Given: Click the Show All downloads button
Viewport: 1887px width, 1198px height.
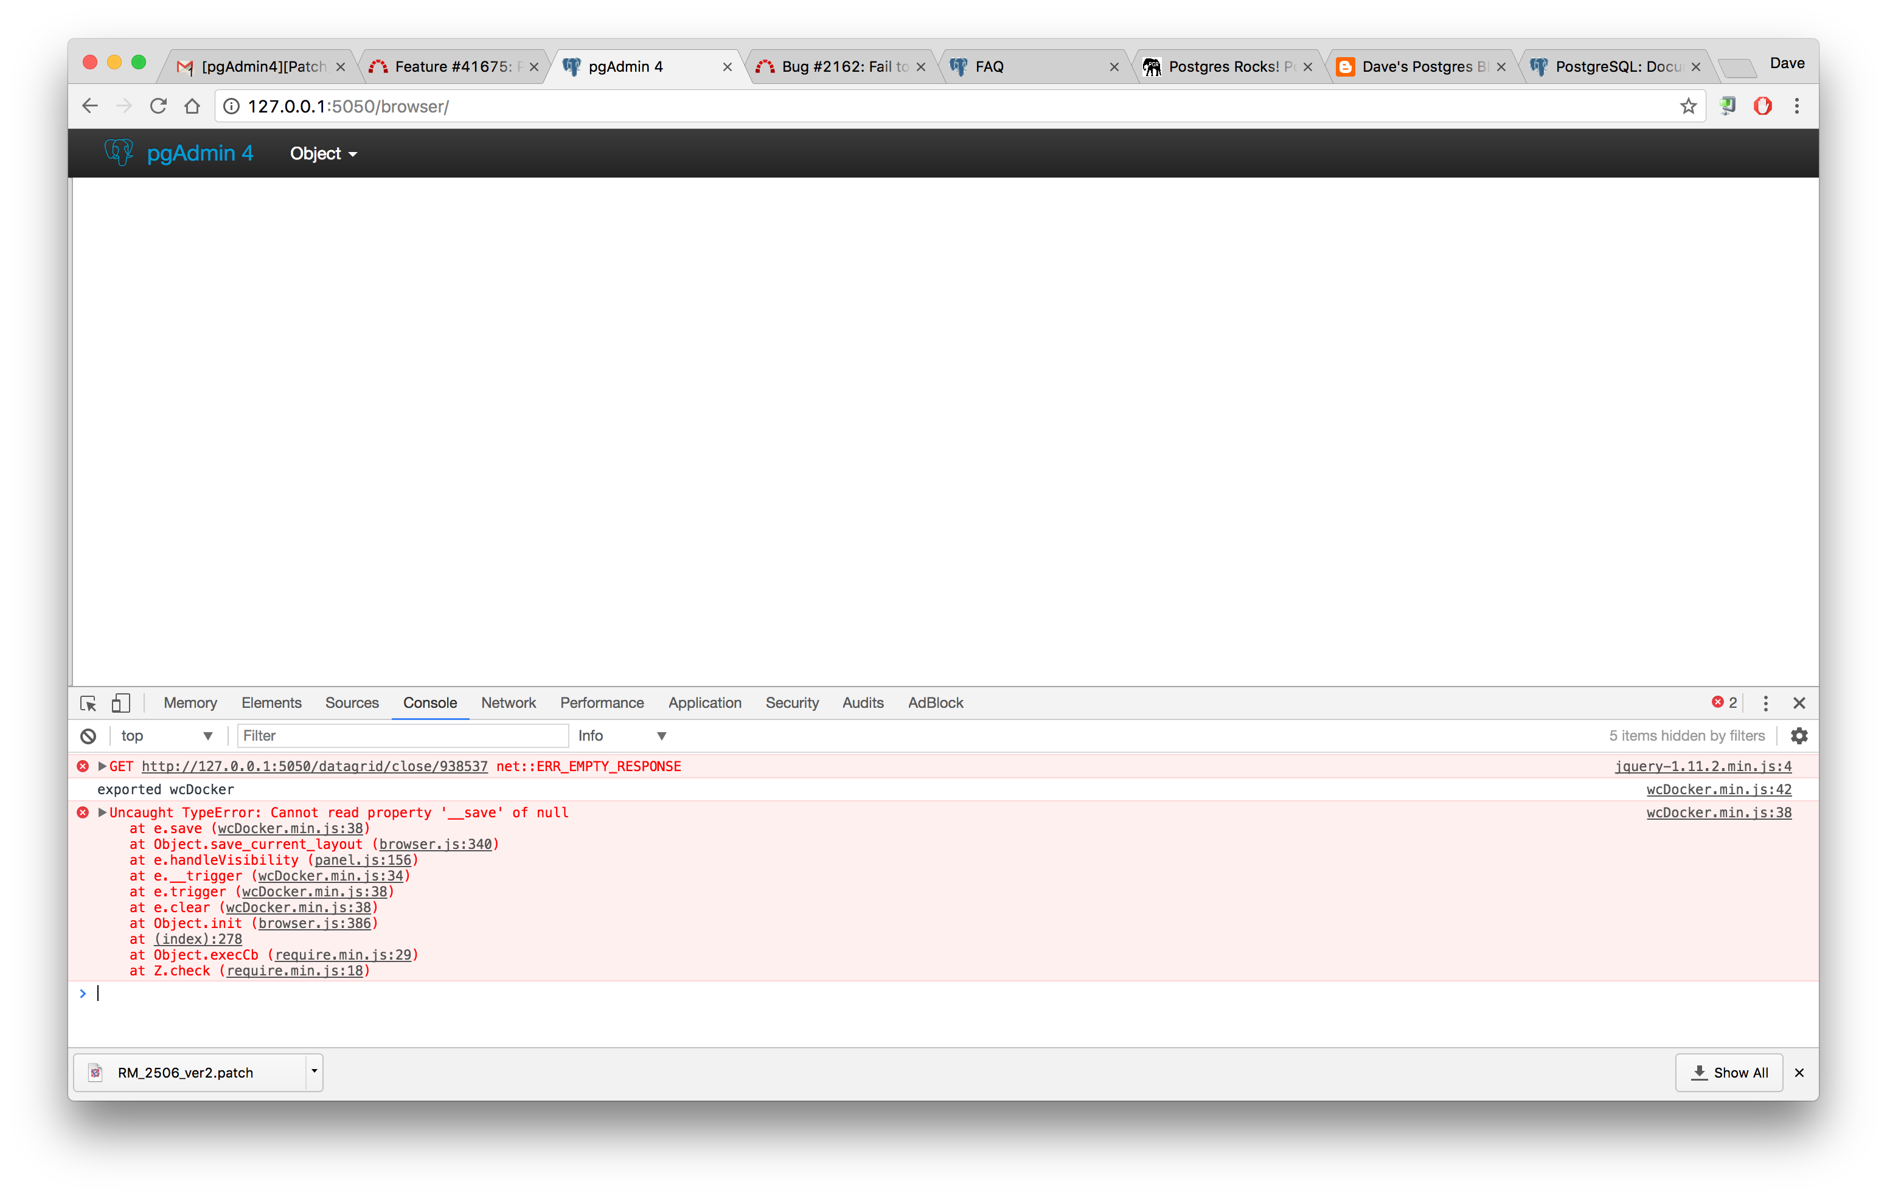Looking at the screenshot, I should click(1729, 1073).
